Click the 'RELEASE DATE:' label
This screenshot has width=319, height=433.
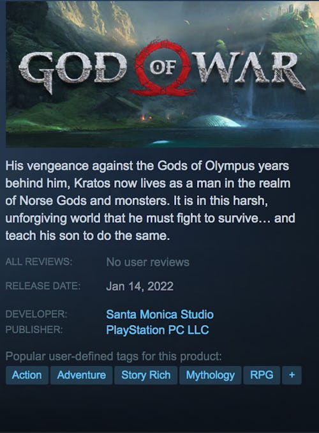(43, 286)
